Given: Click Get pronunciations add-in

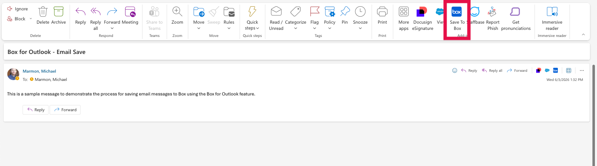Looking at the screenshot, I should tap(516, 19).
